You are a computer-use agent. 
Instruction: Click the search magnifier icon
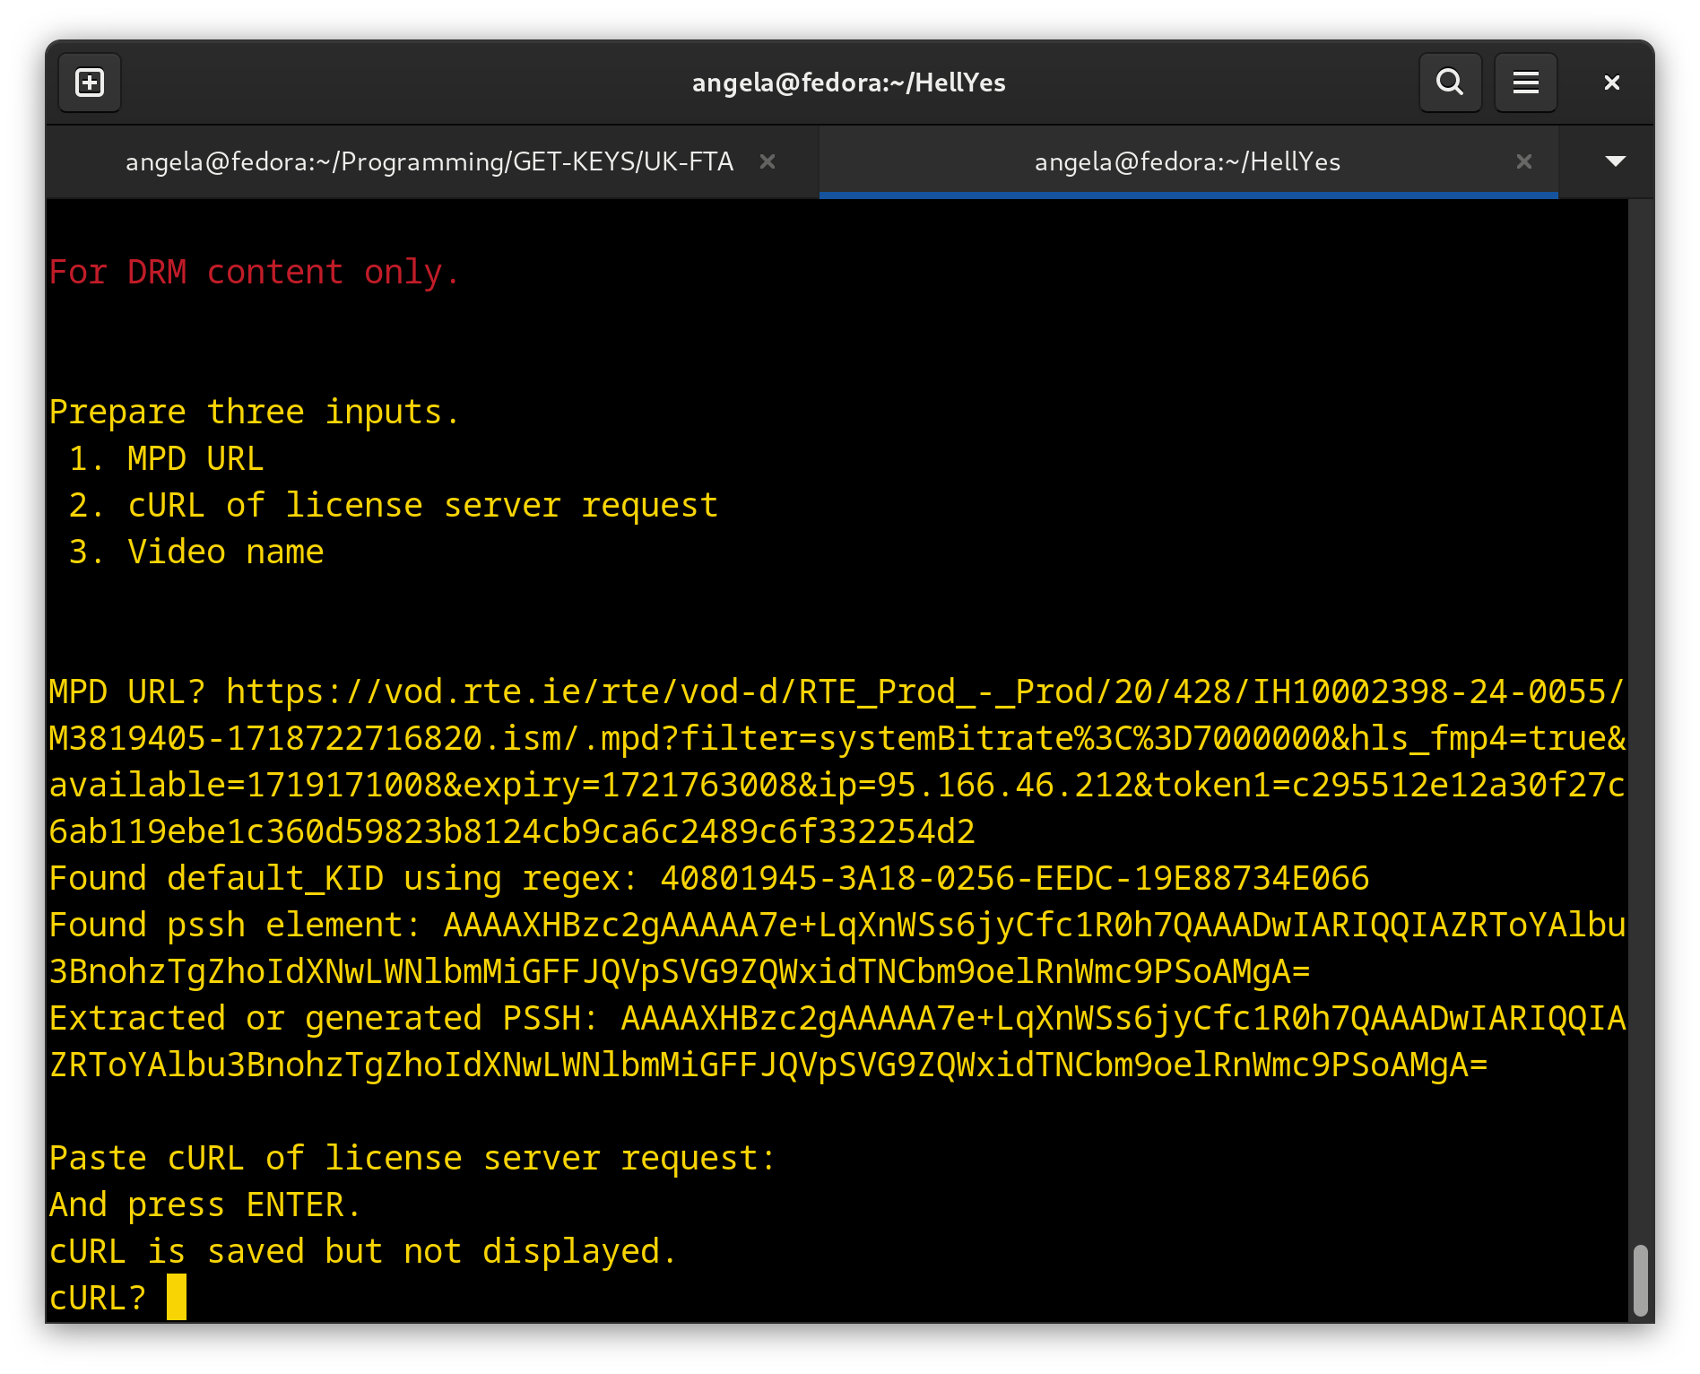[1450, 83]
